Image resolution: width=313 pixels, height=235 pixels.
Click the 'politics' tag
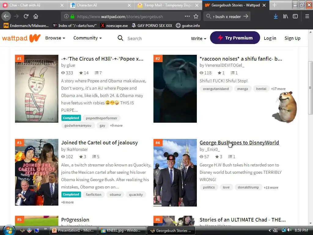point(209,187)
